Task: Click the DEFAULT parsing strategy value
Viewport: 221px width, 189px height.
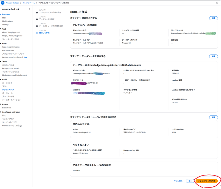Action: 175,74
